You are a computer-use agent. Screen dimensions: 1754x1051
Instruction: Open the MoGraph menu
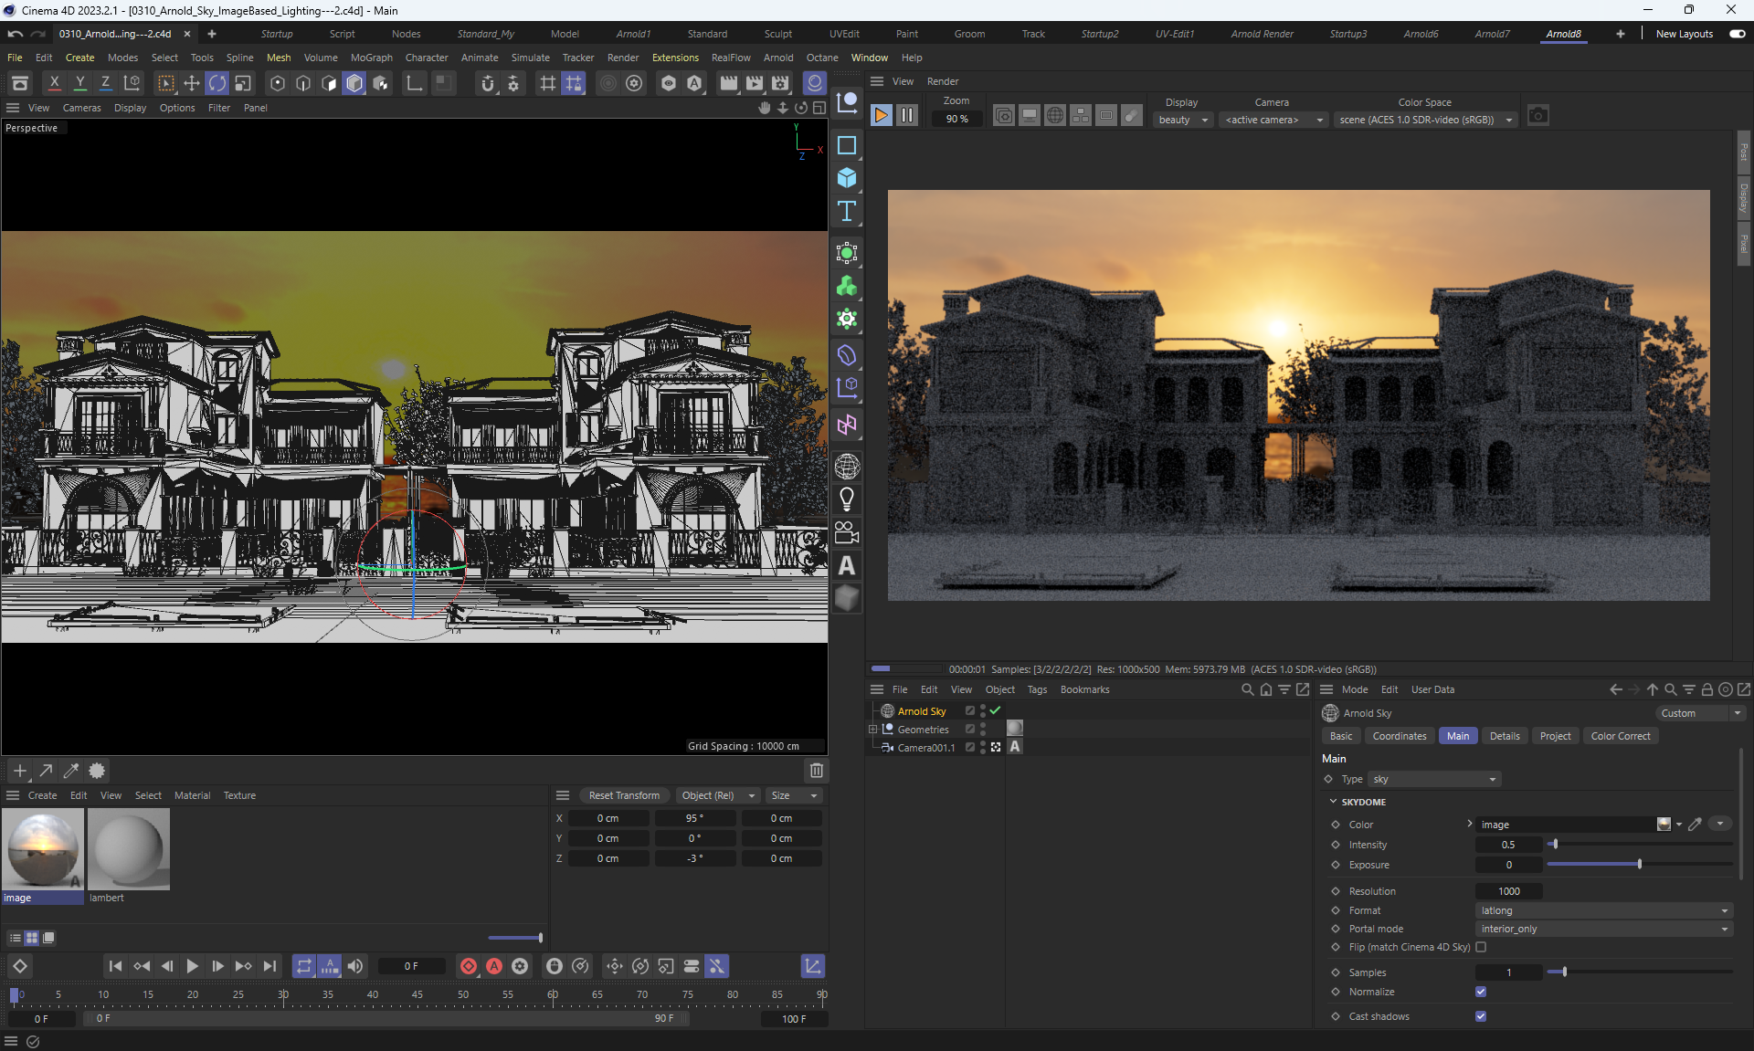(371, 58)
